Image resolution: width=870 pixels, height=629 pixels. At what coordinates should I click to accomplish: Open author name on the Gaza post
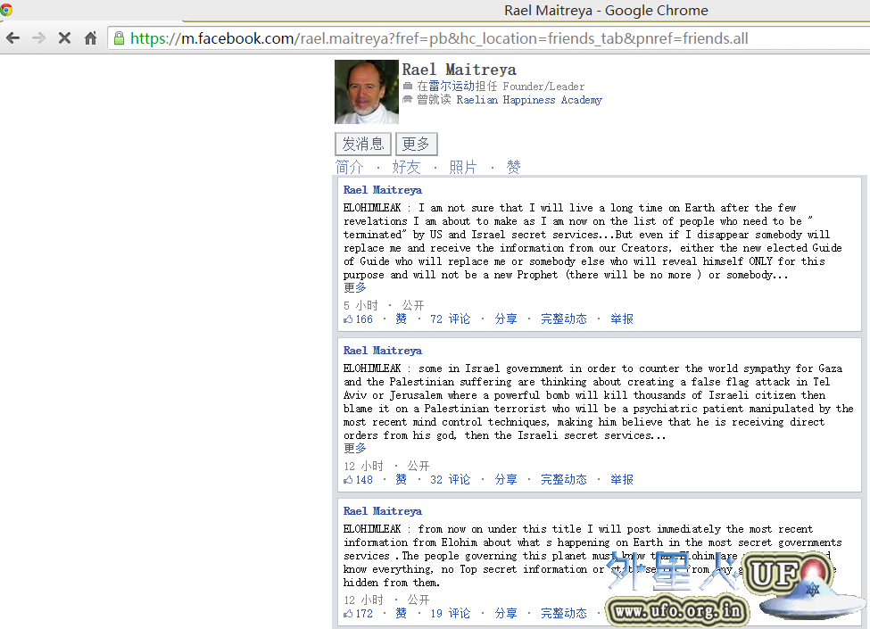tap(382, 351)
